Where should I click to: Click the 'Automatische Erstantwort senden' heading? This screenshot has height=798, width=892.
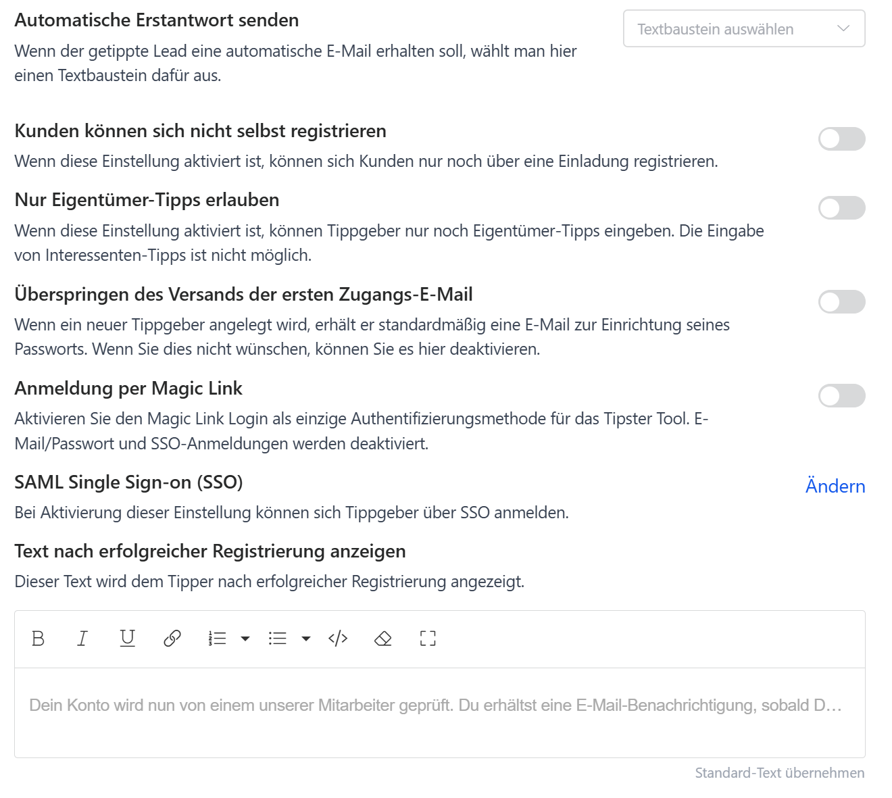click(x=157, y=20)
